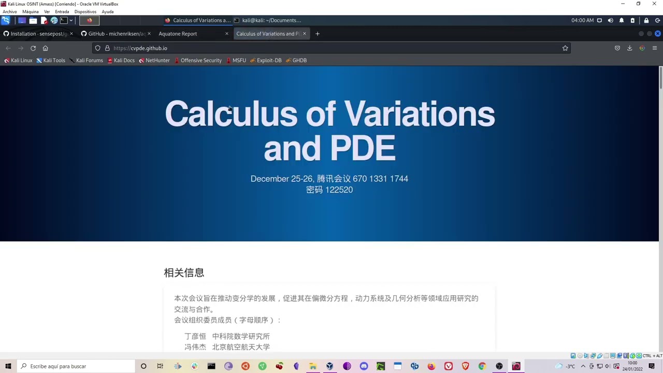Launch the web browser globe icon in Kali panel

tap(54, 20)
